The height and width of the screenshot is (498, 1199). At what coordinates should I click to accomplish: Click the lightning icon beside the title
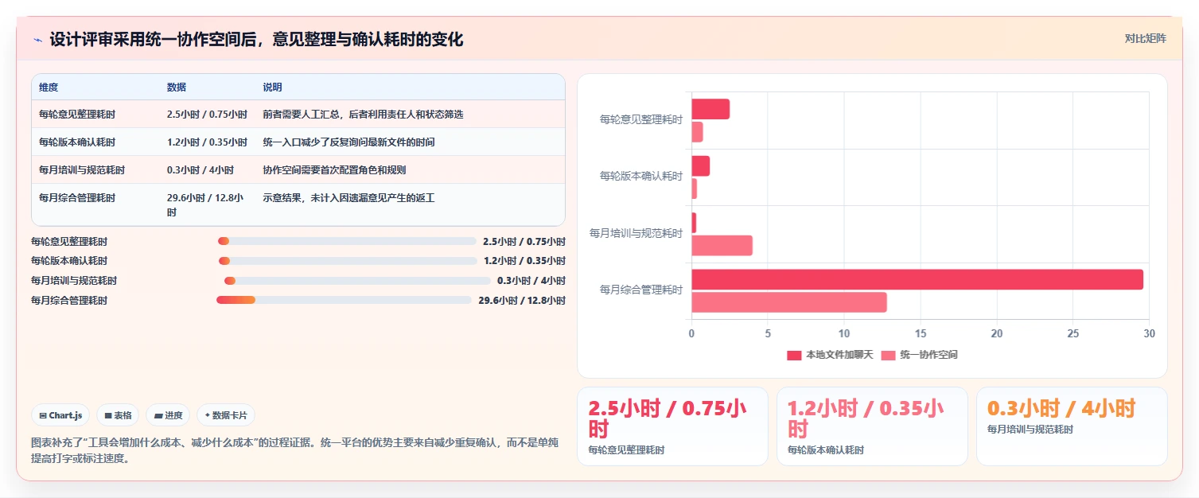[x=37, y=40]
